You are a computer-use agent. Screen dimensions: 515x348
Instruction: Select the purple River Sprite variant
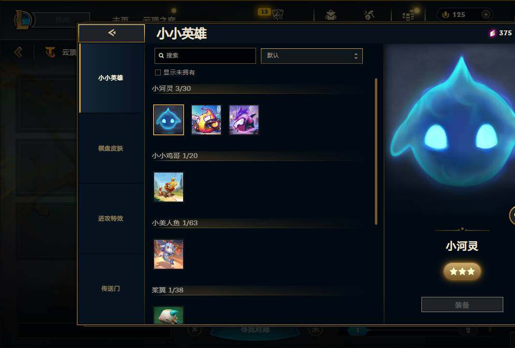pyautogui.click(x=243, y=120)
